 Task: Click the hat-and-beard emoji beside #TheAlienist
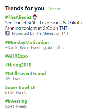point(35,17)
